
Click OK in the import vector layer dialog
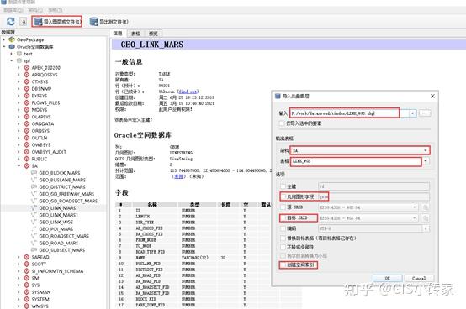(x=387, y=279)
